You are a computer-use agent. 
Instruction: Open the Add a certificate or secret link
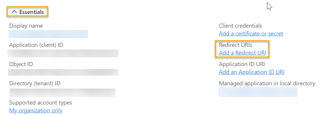pos(251,33)
